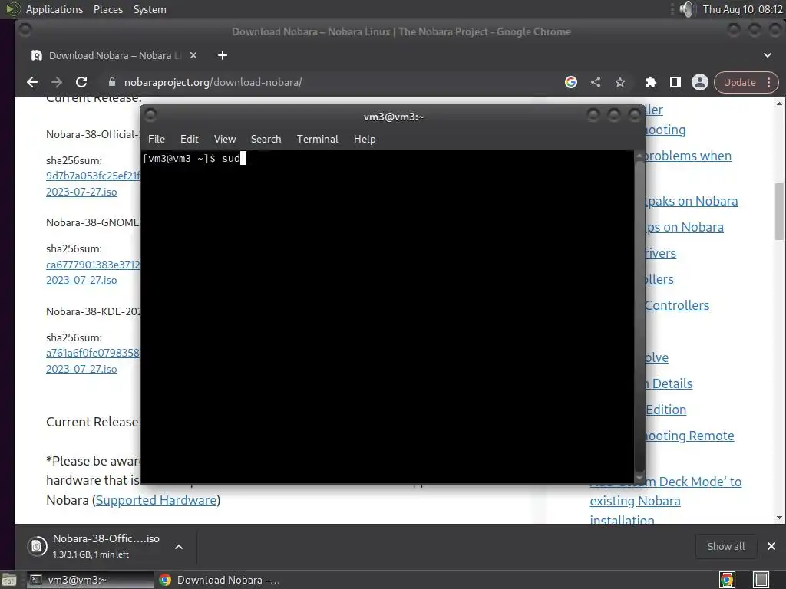Click Show all downloads button
This screenshot has height=589, width=786.
(726, 546)
